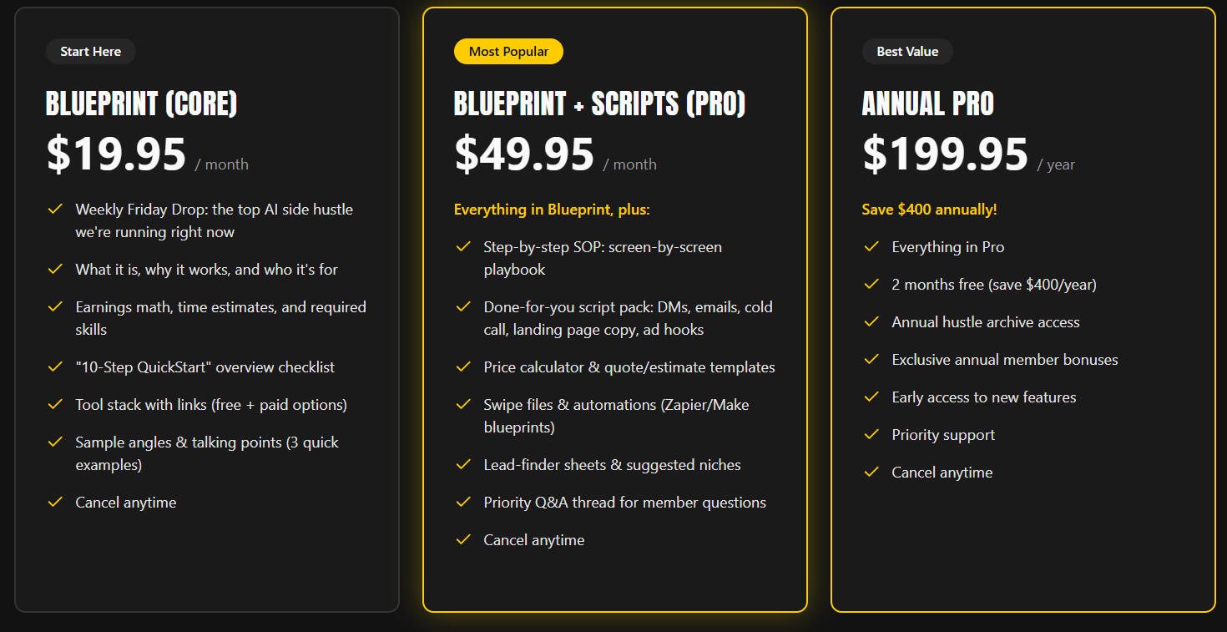Click Save $400 annually text
This screenshot has height=632, width=1227.
coord(929,210)
